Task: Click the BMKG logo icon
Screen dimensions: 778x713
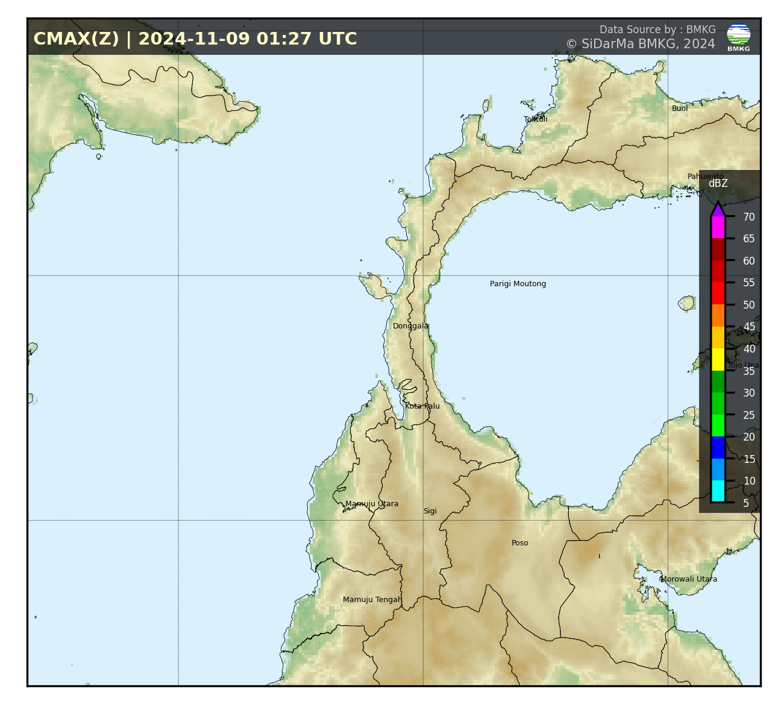Action: (x=738, y=37)
